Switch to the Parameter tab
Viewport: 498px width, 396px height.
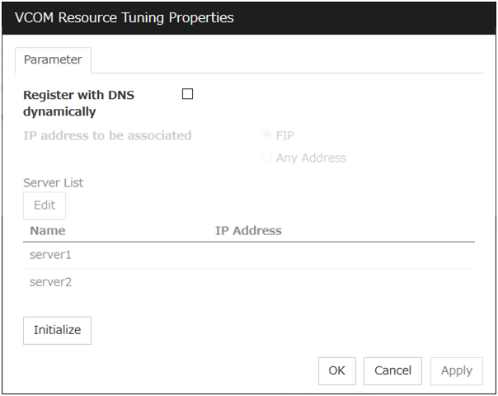point(53,60)
